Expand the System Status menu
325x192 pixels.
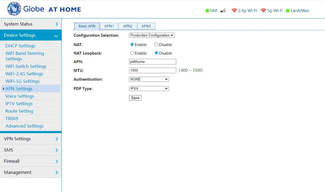(31, 24)
